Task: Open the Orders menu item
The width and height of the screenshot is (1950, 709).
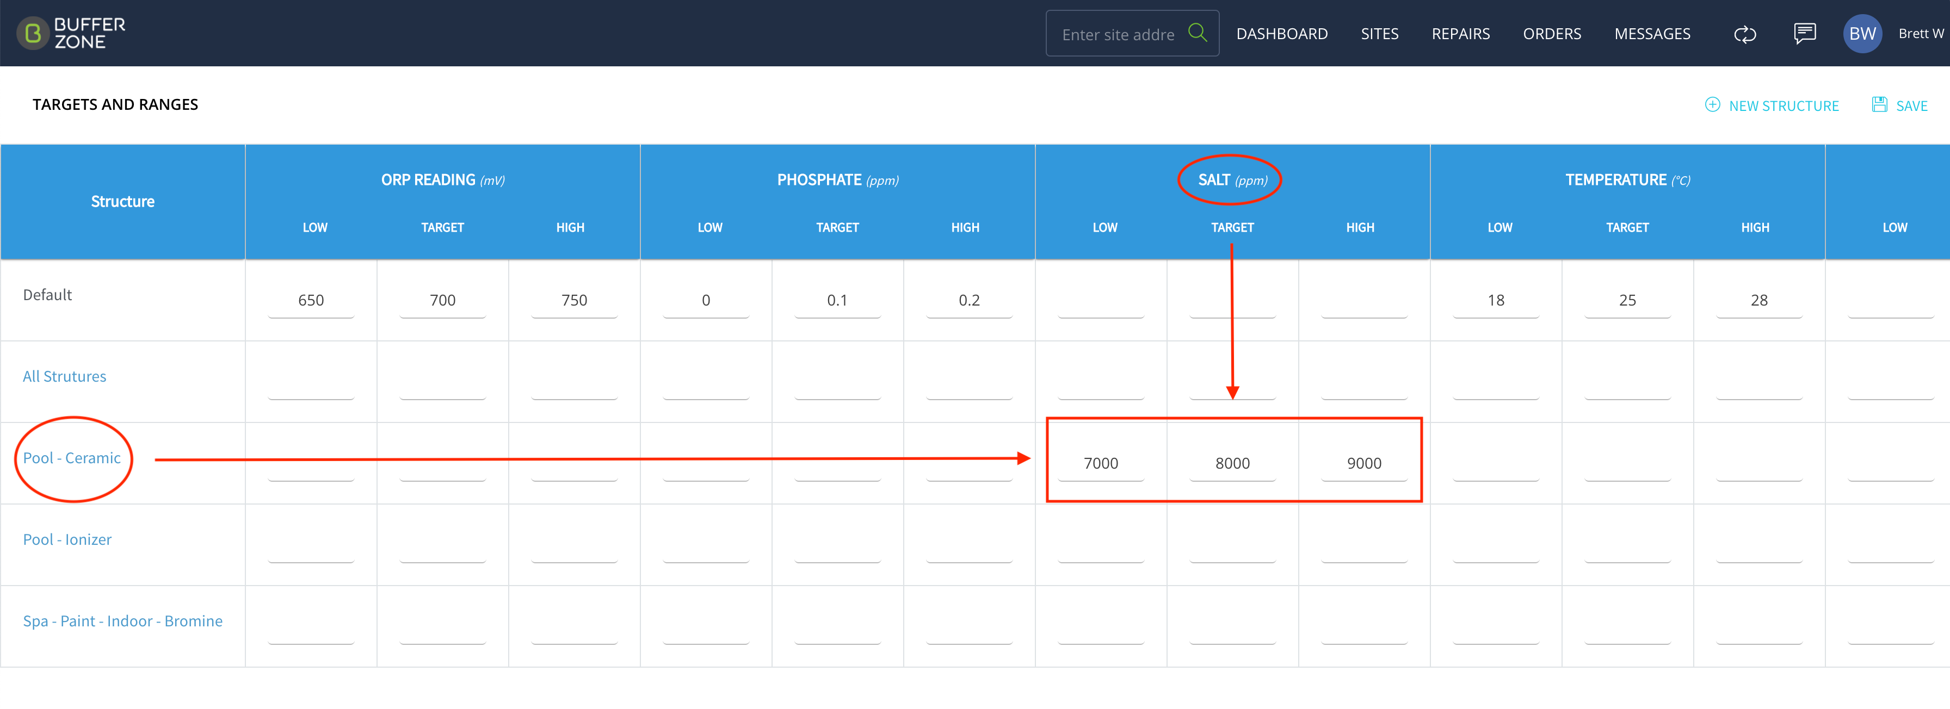Action: [1552, 34]
